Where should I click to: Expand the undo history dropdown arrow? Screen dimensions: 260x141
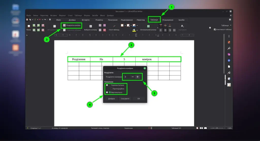click(42, 20)
